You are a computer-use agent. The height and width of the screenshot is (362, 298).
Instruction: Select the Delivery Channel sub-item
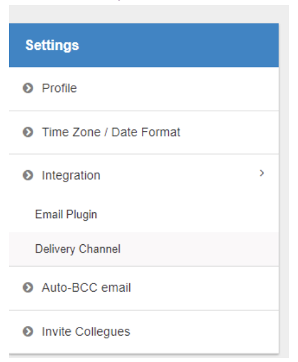(x=78, y=249)
